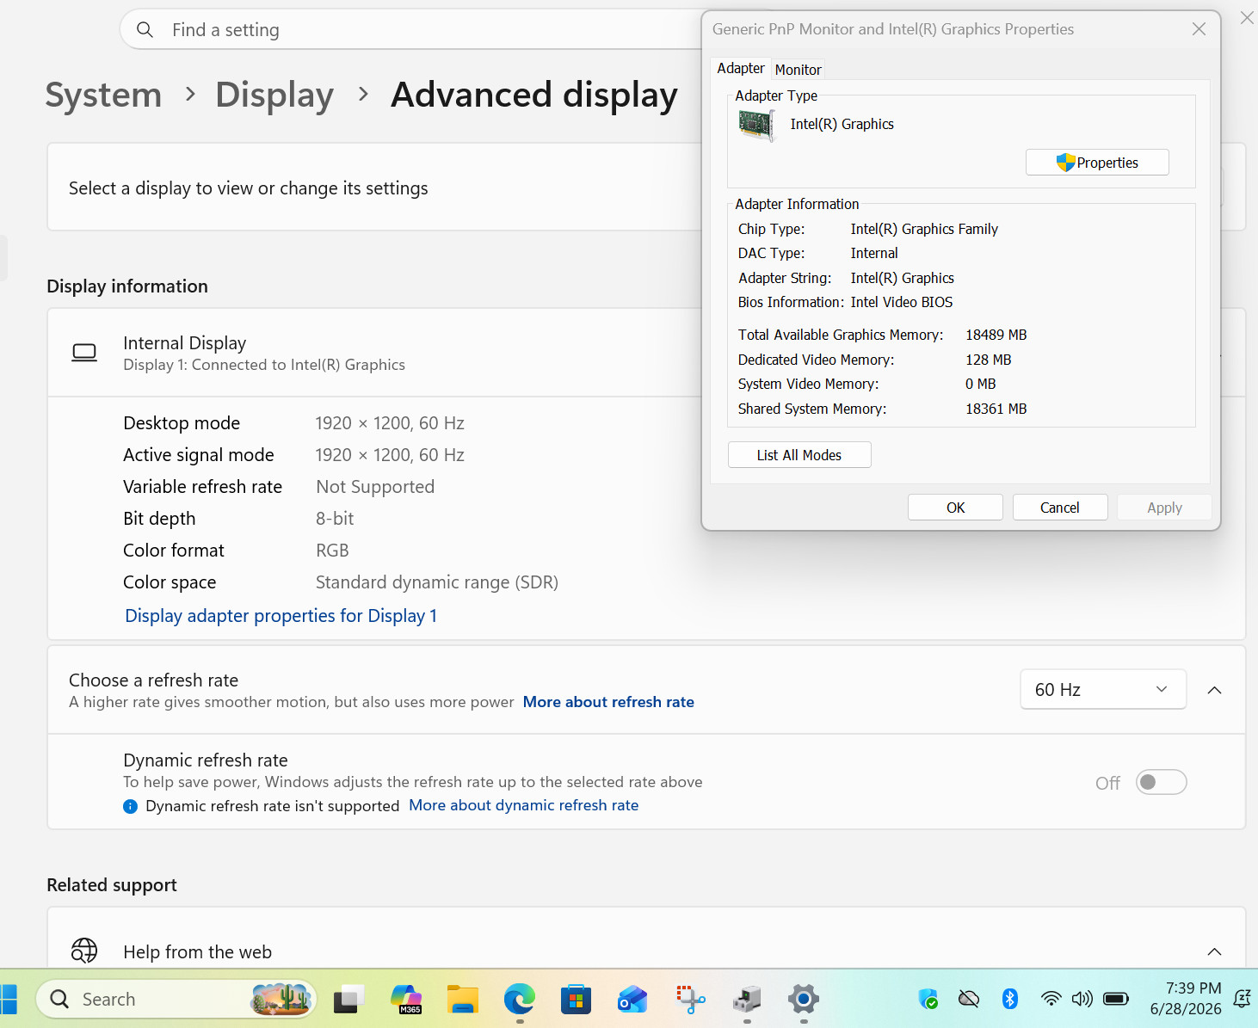Open Outlook icon in taskbar
Viewport: 1258px width, 1028px height.
632,999
